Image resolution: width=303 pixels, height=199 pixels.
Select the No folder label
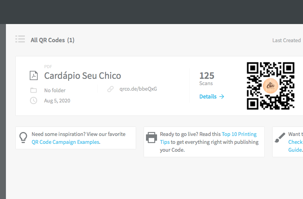pos(55,90)
